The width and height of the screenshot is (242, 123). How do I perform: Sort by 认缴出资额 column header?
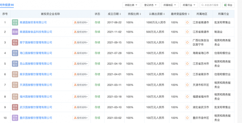(x=157, y=14)
